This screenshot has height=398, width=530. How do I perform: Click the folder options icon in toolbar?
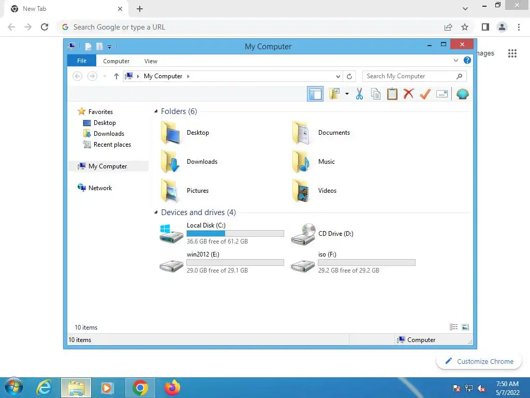click(x=334, y=94)
